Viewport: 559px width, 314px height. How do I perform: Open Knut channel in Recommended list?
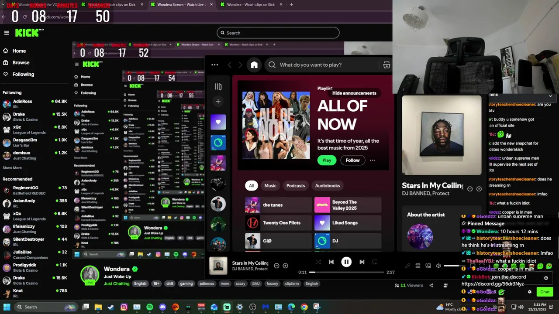coord(35,293)
